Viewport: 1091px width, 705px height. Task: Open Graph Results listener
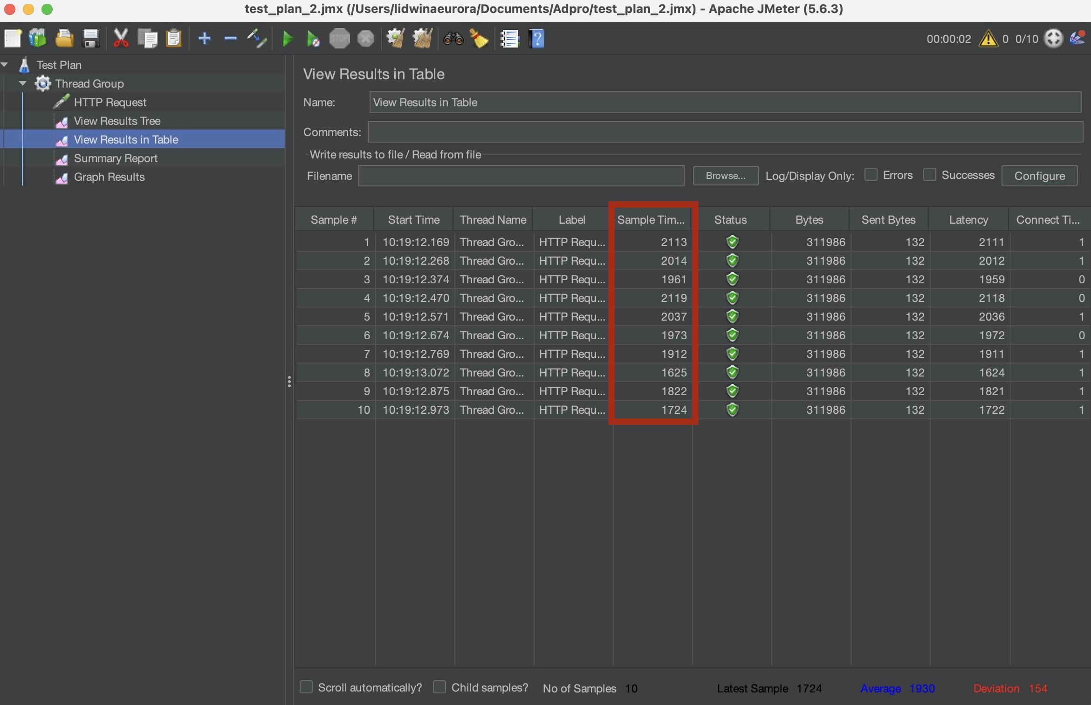109,177
